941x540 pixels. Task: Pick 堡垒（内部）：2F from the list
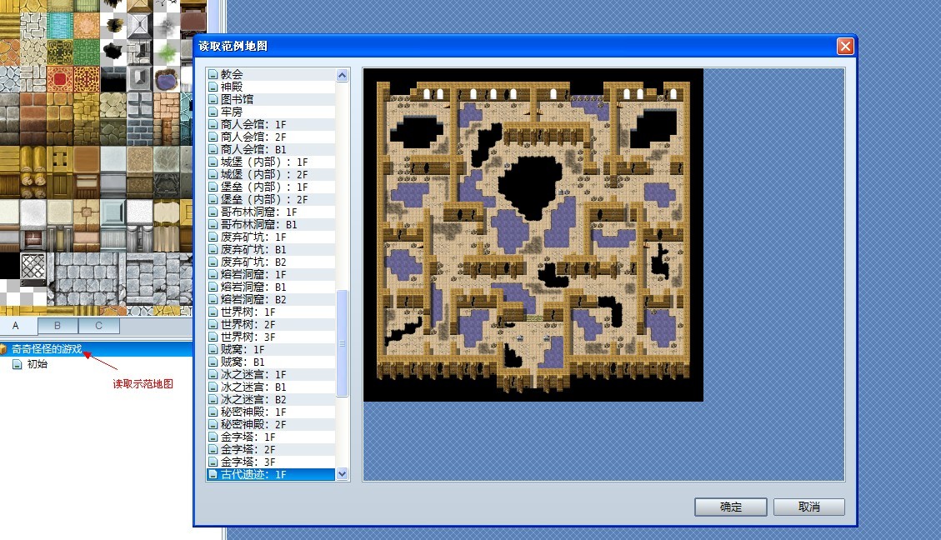pos(271,200)
